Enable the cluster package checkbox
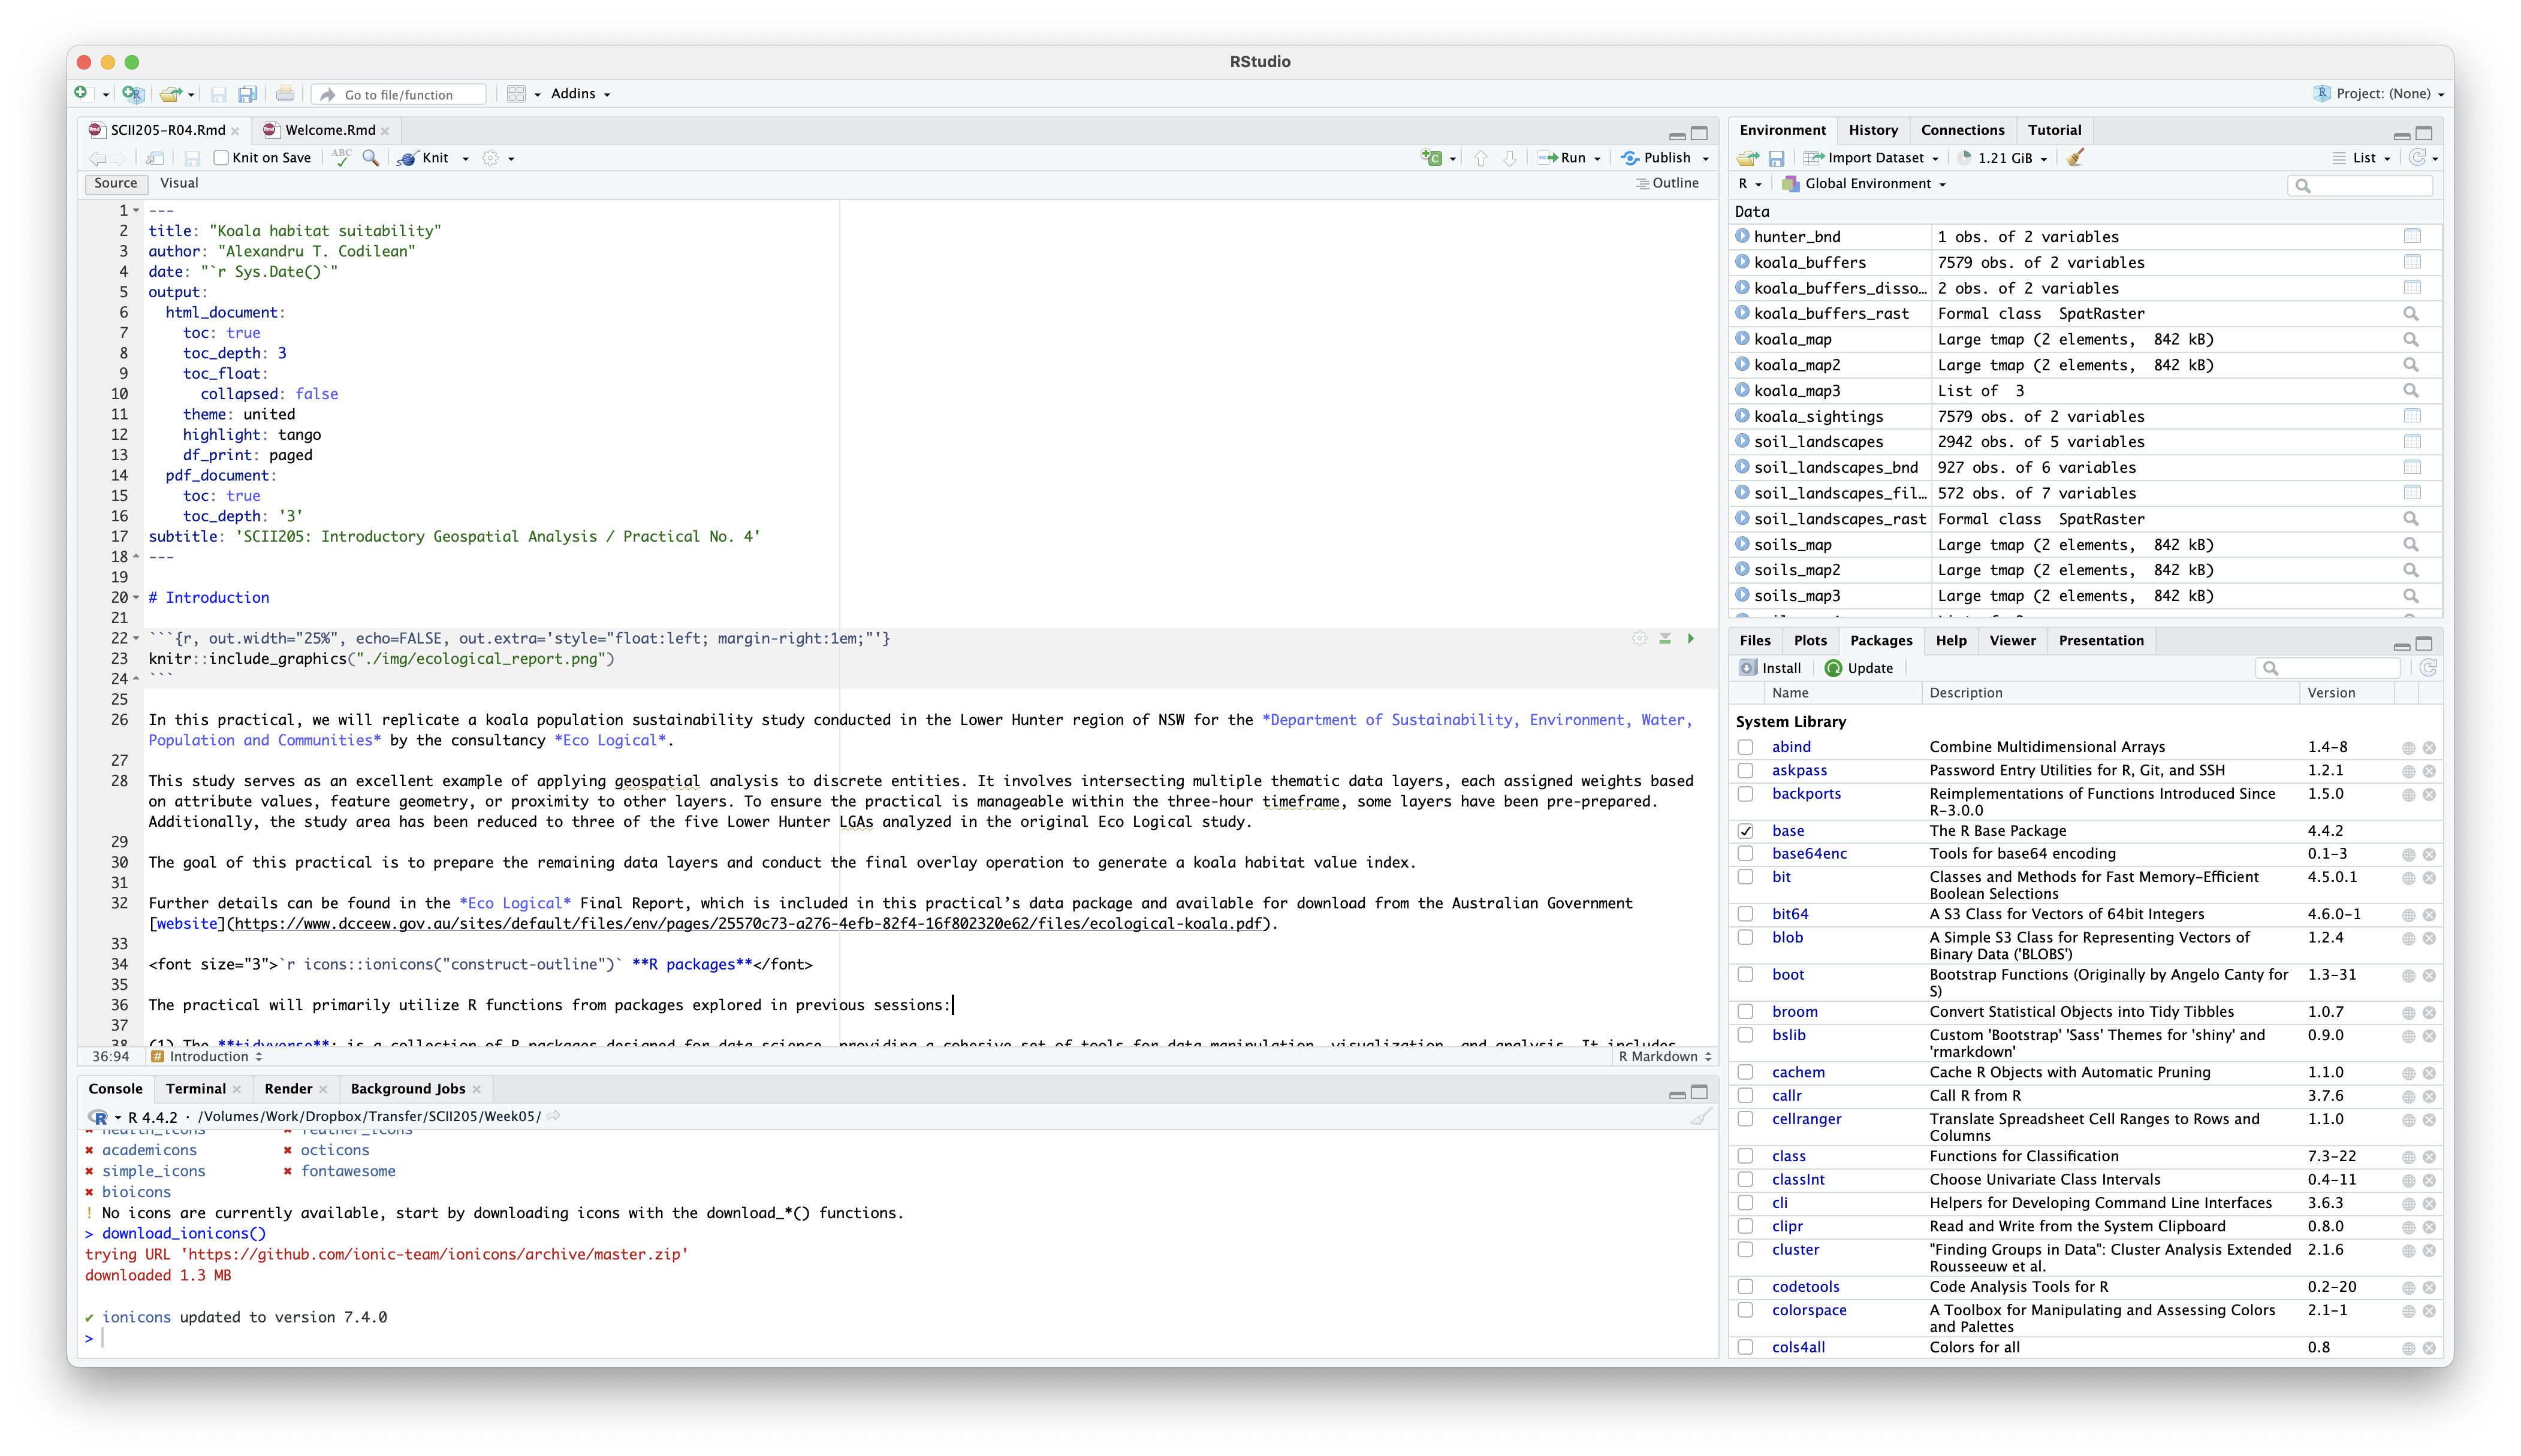 pos(1745,1250)
